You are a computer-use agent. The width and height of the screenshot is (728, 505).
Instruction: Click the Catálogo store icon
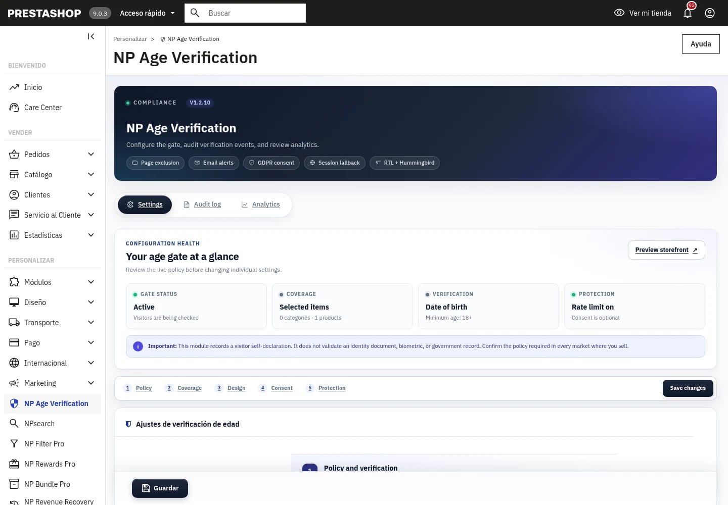14,175
